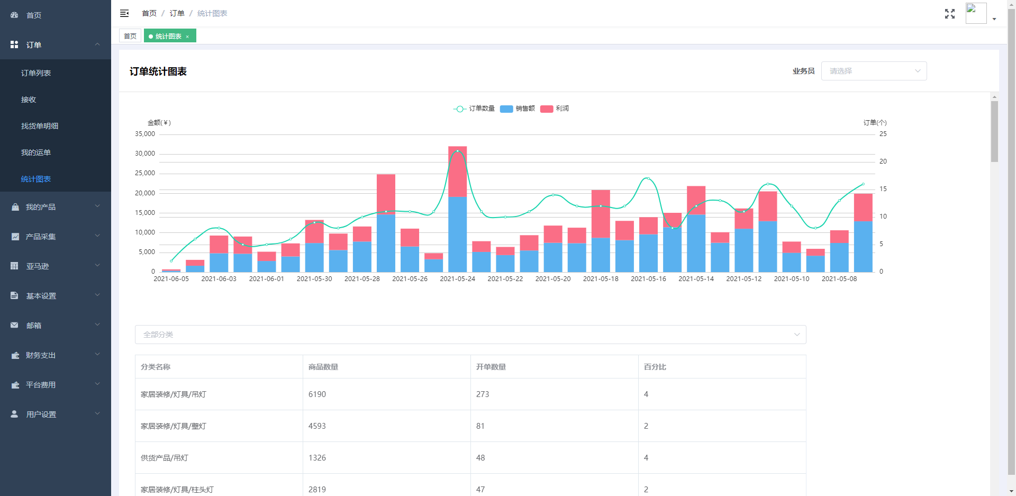This screenshot has width=1016, height=496.
Task: Click the user avatar image
Action: click(x=976, y=13)
